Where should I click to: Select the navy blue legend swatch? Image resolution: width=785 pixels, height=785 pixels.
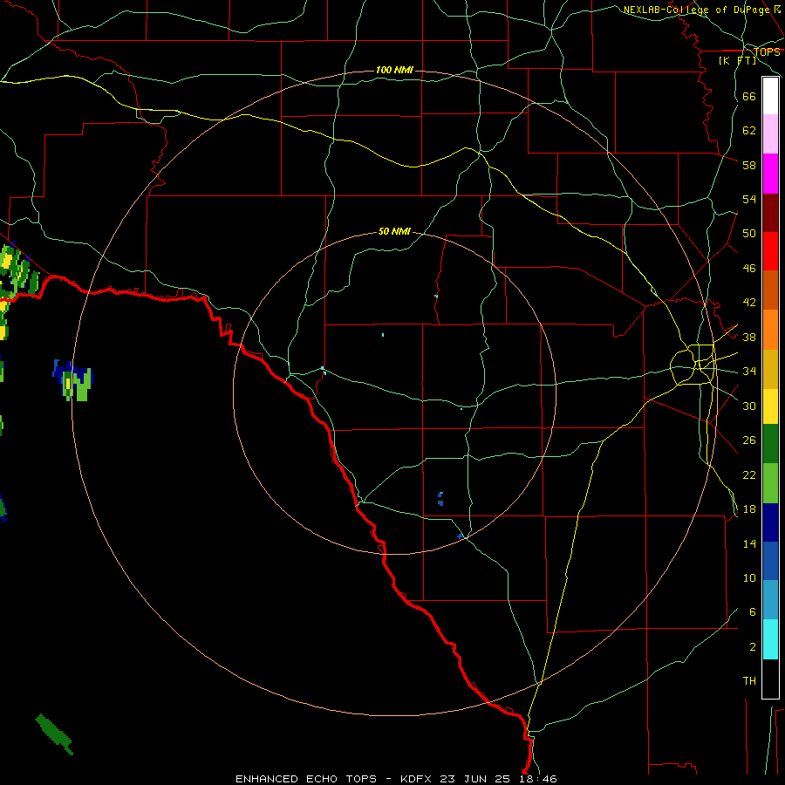click(x=770, y=522)
